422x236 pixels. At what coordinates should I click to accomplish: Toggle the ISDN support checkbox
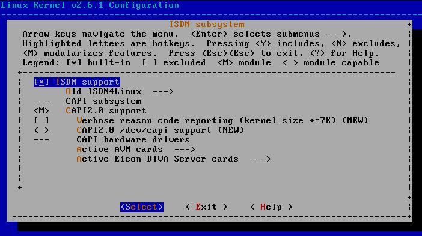41,82
